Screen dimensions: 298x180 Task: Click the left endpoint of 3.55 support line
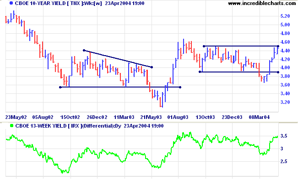pos(60,87)
